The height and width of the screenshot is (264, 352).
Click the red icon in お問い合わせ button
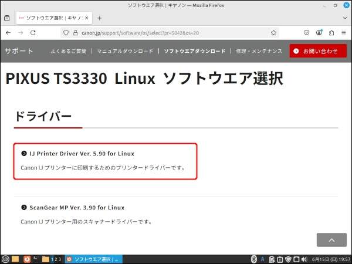click(296, 51)
